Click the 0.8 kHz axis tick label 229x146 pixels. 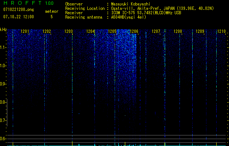point(3,102)
